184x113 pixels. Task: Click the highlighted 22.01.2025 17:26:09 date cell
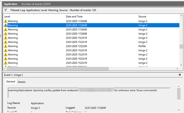[x=76, y=25]
